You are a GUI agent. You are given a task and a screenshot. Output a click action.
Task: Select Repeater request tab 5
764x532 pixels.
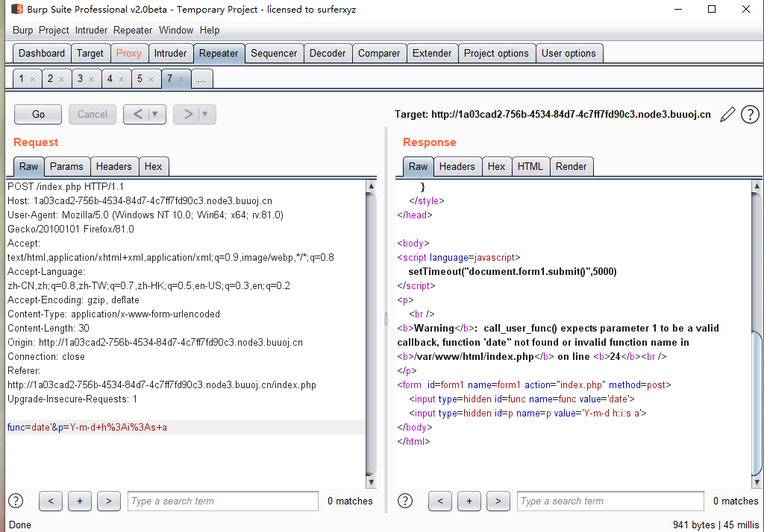pyautogui.click(x=140, y=78)
